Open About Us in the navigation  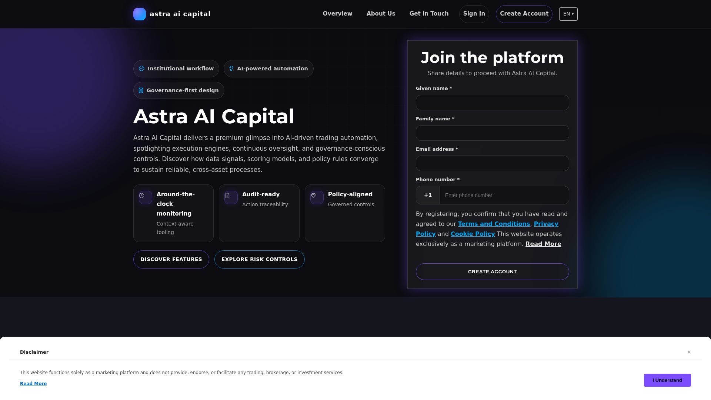click(381, 14)
